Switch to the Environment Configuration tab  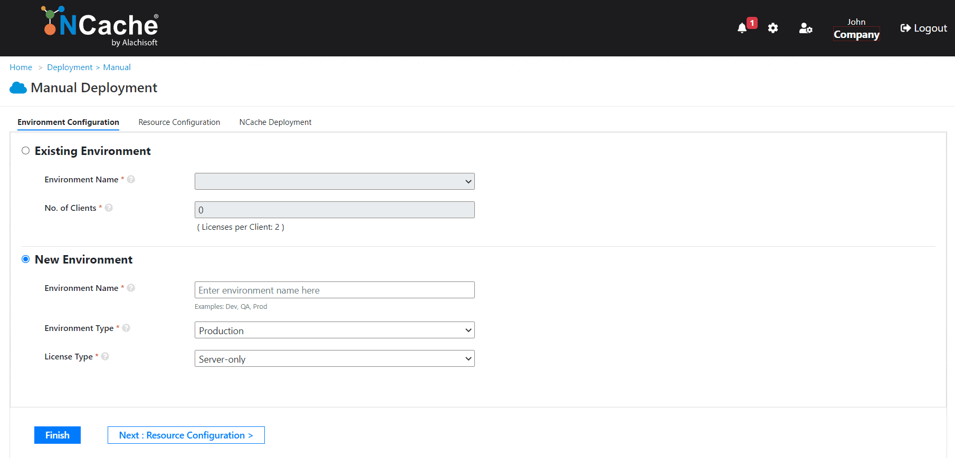(x=68, y=122)
